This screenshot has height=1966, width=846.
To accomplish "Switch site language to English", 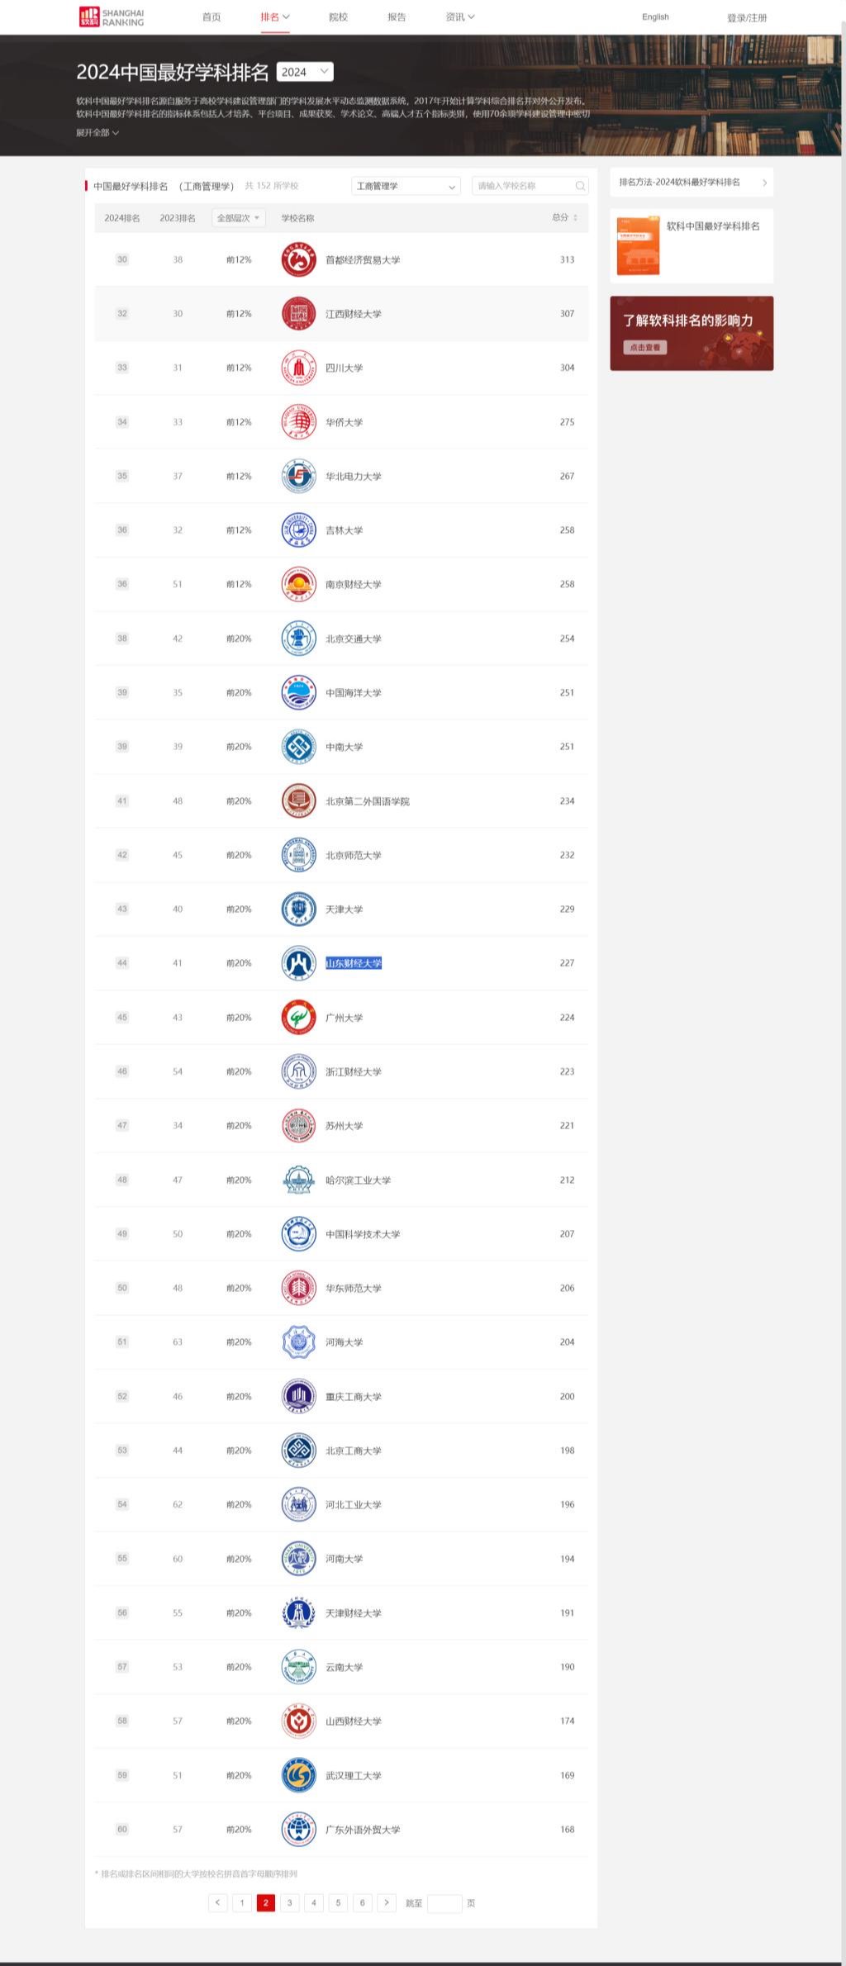I will 655,17.
